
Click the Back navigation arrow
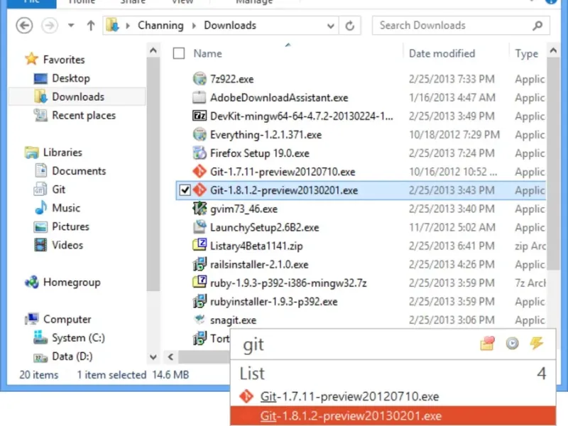[24, 26]
